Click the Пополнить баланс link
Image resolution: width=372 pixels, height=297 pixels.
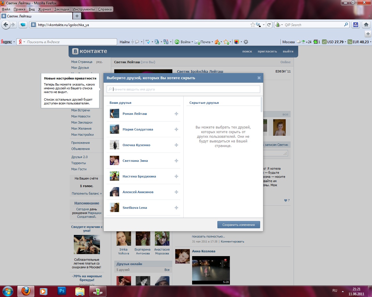point(87,193)
